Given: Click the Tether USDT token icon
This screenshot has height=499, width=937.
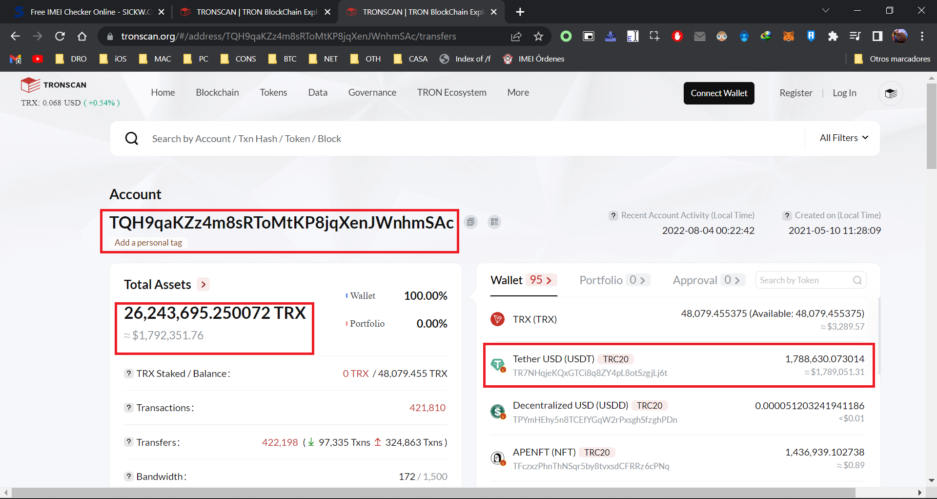Looking at the screenshot, I should click(497, 365).
